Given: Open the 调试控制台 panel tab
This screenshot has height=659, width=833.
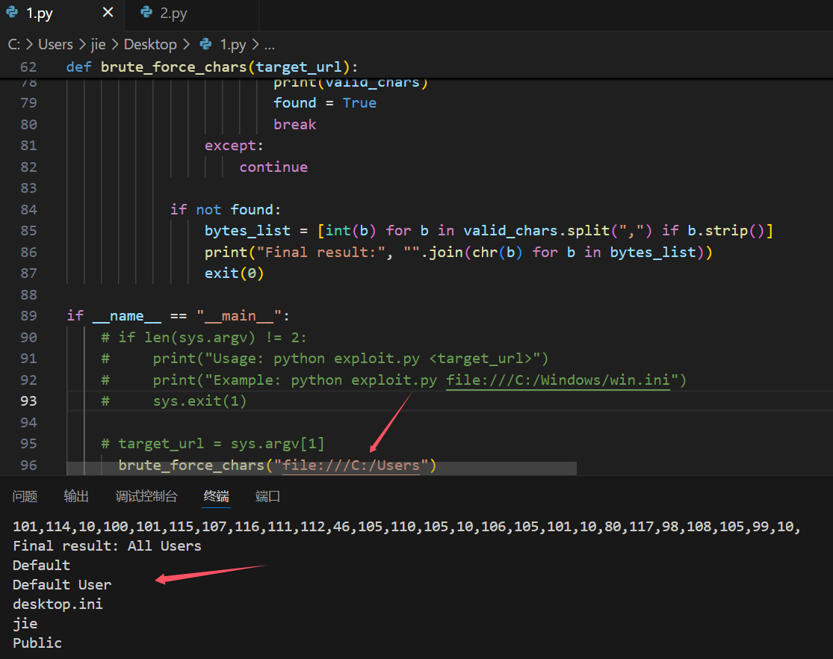Looking at the screenshot, I should pyautogui.click(x=146, y=496).
